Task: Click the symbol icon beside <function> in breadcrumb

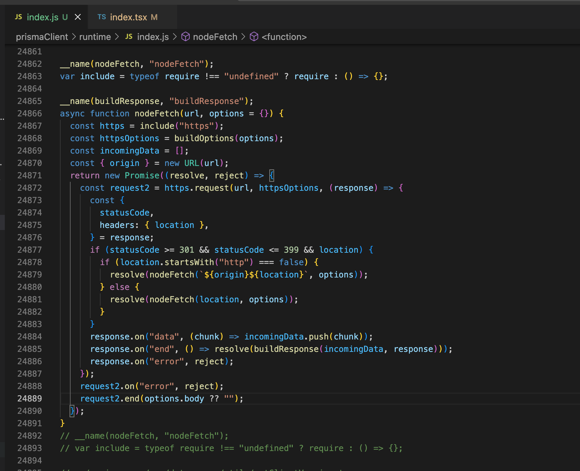Action: [x=254, y=36]
